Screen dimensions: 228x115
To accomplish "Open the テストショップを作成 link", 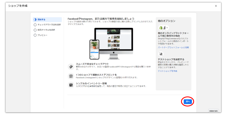I will click(167, 71).
